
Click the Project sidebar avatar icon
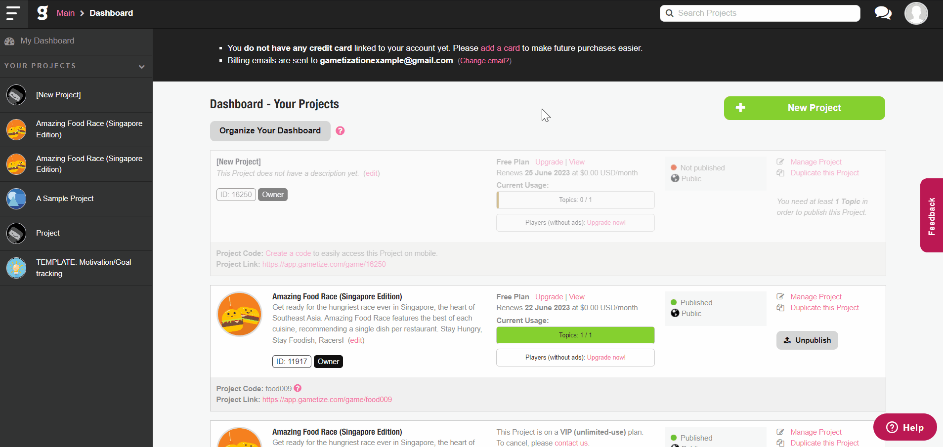tap(16, 233)
